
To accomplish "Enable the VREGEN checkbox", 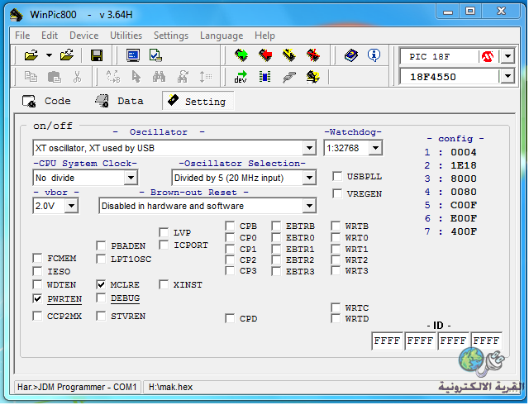I will (x=337, y=193).
